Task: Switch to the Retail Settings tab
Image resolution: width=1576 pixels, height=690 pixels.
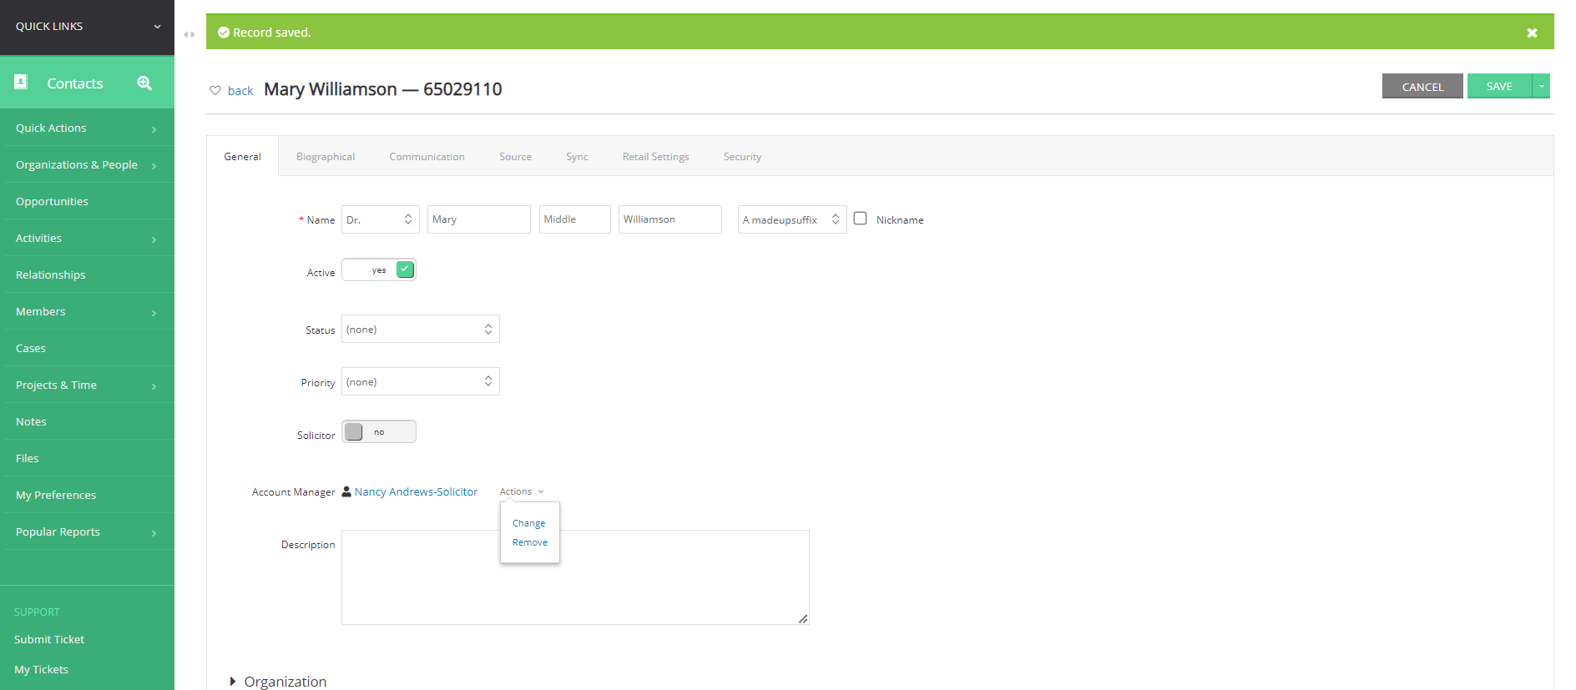Action: click(x=655, y=156)
